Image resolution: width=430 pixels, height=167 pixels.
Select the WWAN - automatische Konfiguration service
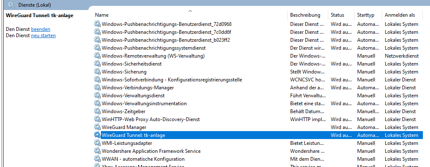(x=143, y=159)
